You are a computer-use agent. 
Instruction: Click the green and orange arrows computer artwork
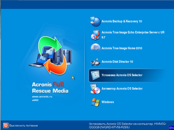(x=50, y=56)
